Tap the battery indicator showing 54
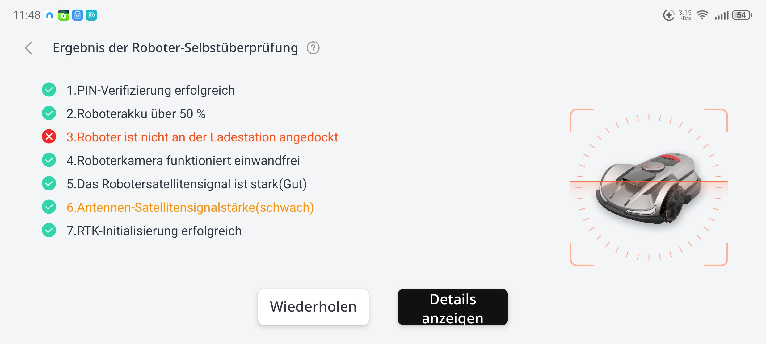The height and width of the screenshot is (344, 766). click(742, 15)
